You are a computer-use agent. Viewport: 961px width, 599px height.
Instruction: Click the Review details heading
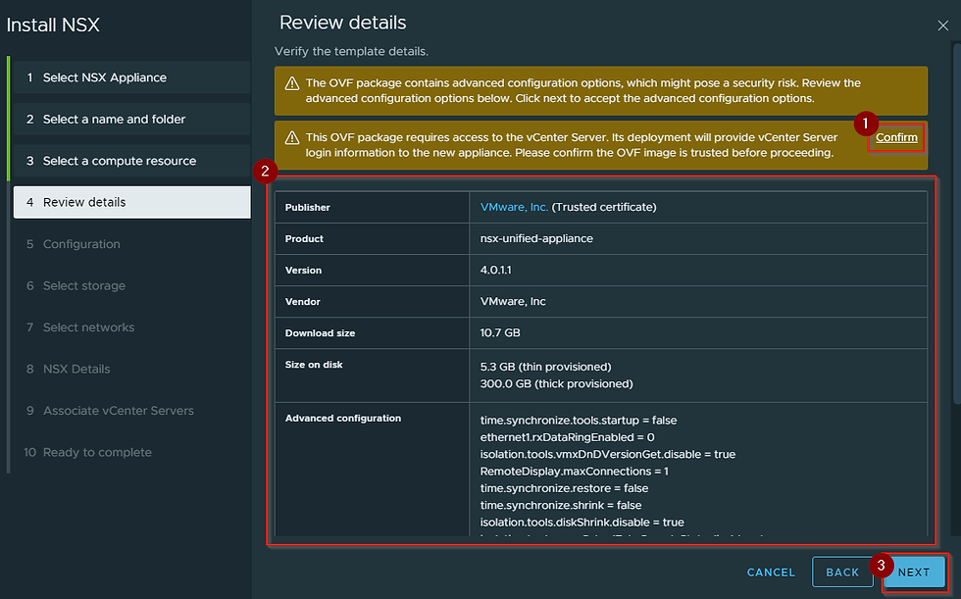tap(342, 23)
